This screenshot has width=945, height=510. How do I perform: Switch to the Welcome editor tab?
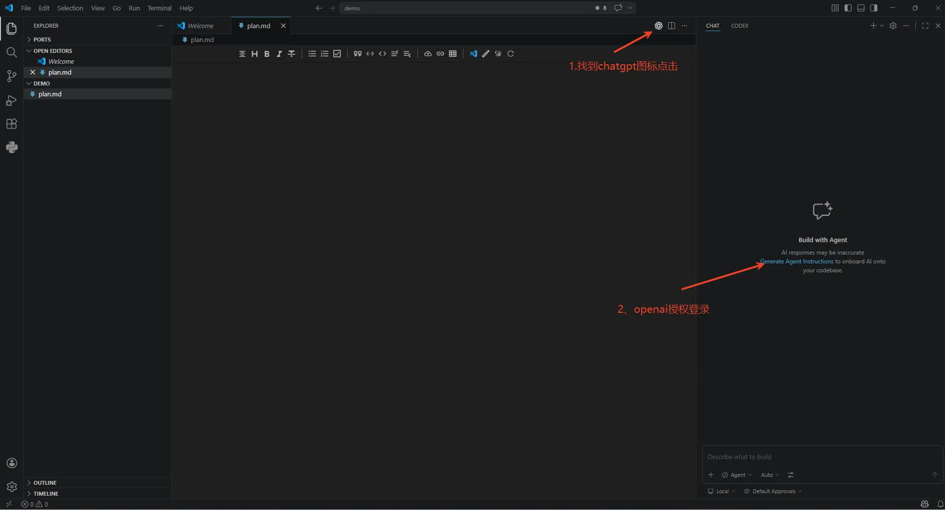pos(201,26)
